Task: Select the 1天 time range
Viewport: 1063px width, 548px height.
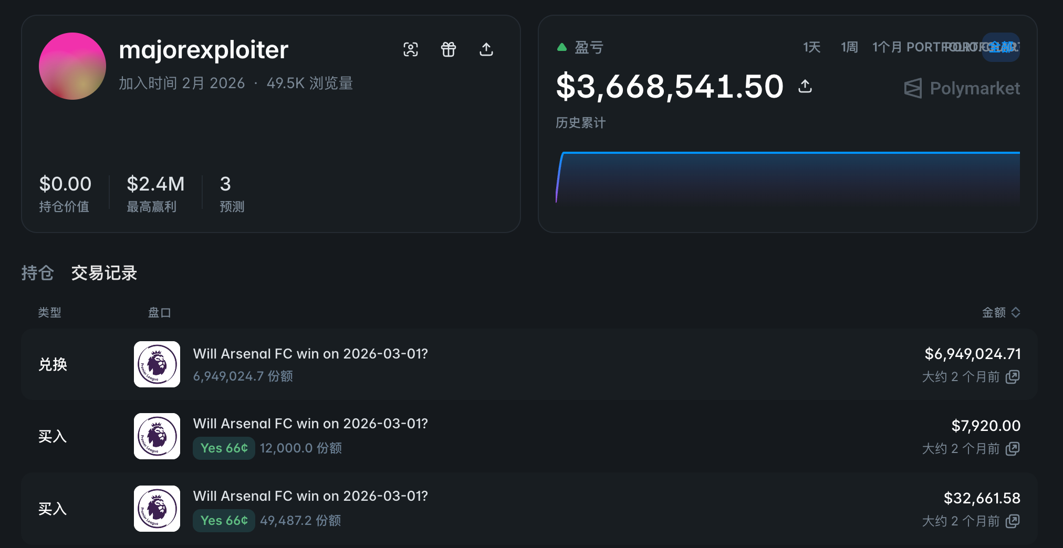Action: 811,47
